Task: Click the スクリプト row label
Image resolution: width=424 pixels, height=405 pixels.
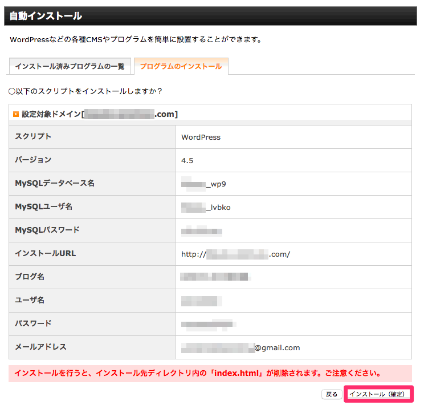Action: pyautogui.click(x=33, y=137)
